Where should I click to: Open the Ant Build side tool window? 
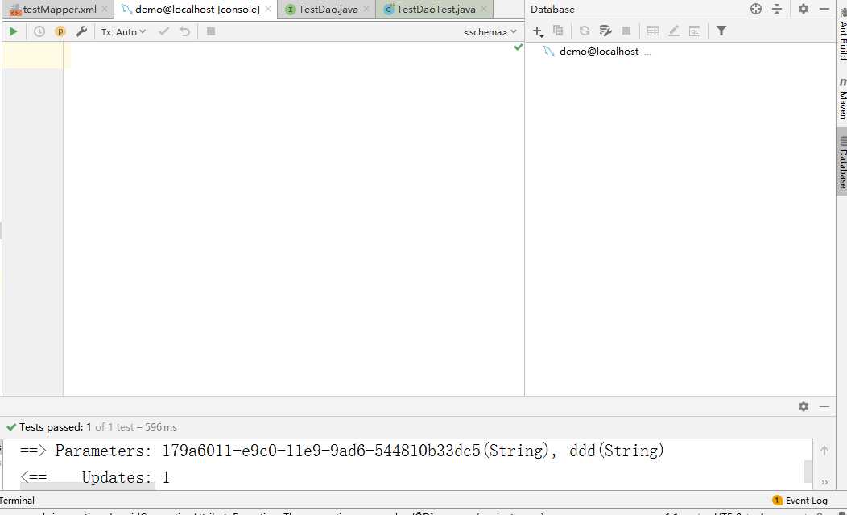tap(842, 34)
